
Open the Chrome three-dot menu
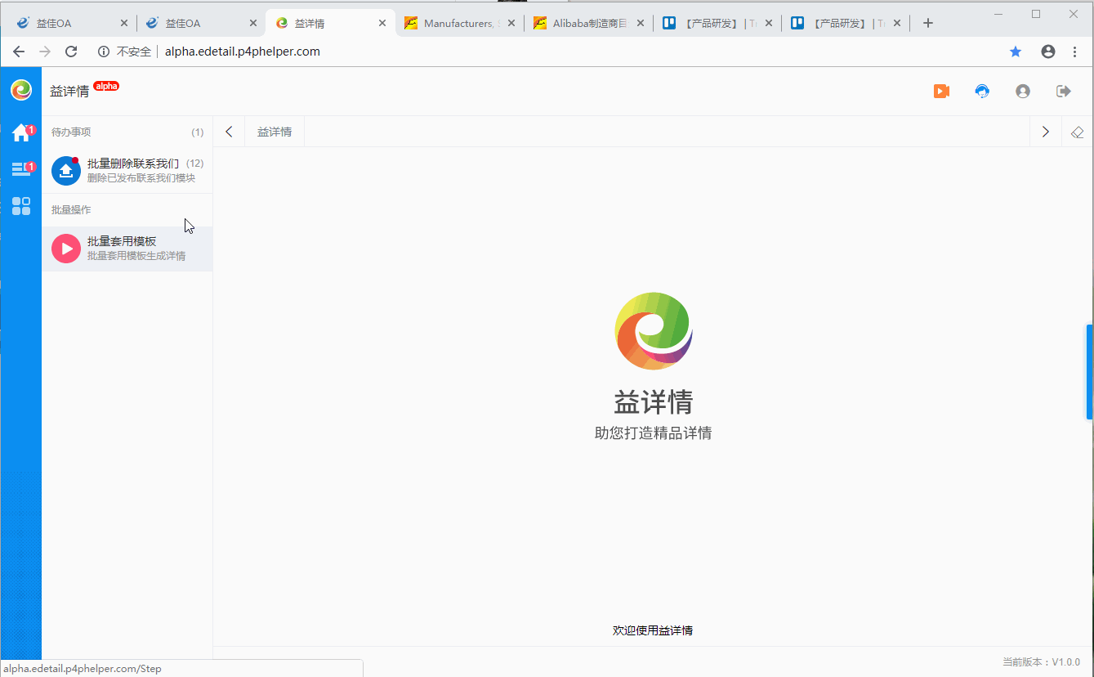pos(1075,51)
